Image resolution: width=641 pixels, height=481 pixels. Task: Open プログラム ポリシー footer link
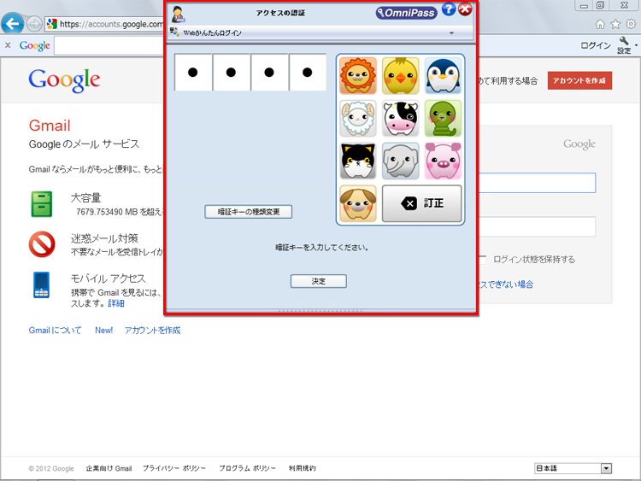click(247, 468)
